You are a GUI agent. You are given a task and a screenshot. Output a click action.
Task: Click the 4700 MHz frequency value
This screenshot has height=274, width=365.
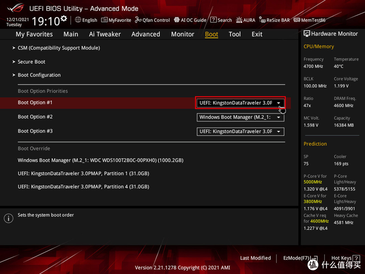coord(313,66)
